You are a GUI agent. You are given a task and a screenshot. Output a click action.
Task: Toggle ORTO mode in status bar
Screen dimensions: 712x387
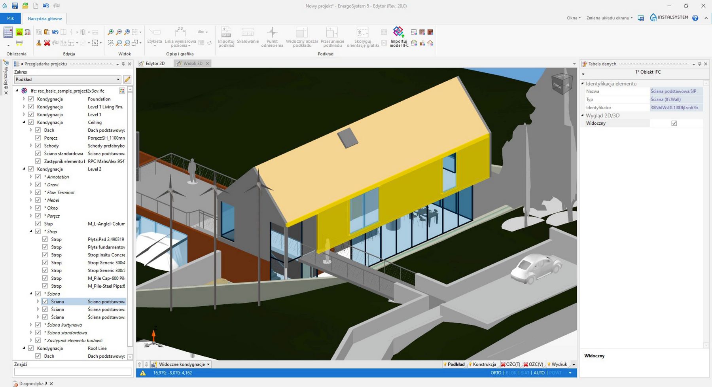pyautogui.click(x=496, y=373)
